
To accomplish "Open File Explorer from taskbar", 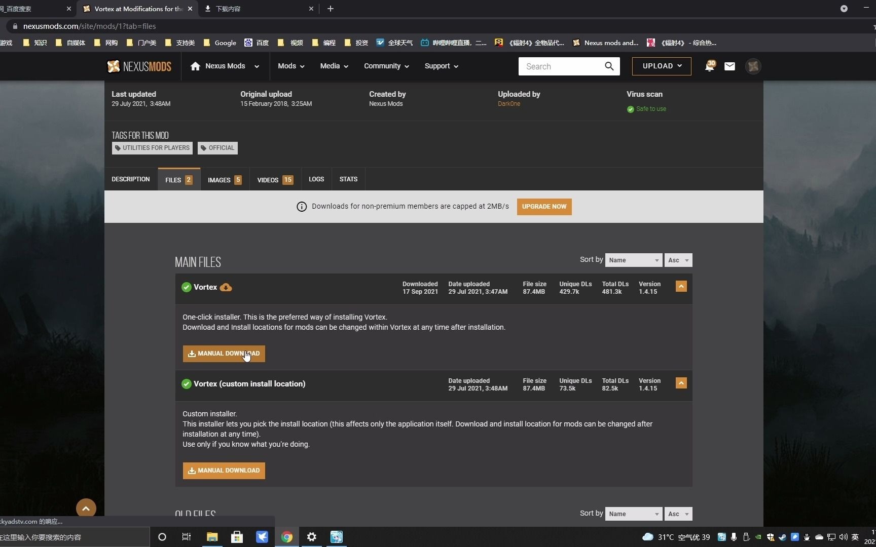I will (212, 537).
